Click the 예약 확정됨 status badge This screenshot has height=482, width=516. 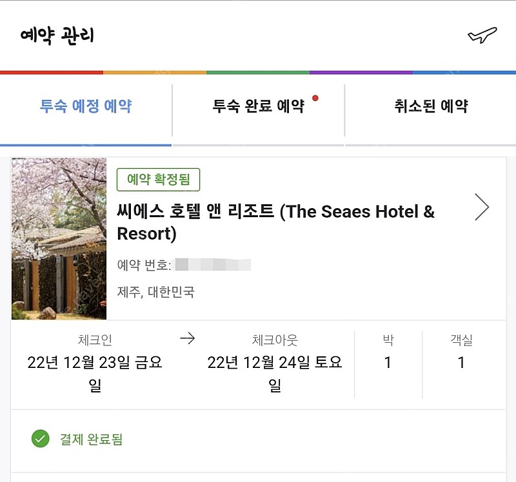[158, 180]
